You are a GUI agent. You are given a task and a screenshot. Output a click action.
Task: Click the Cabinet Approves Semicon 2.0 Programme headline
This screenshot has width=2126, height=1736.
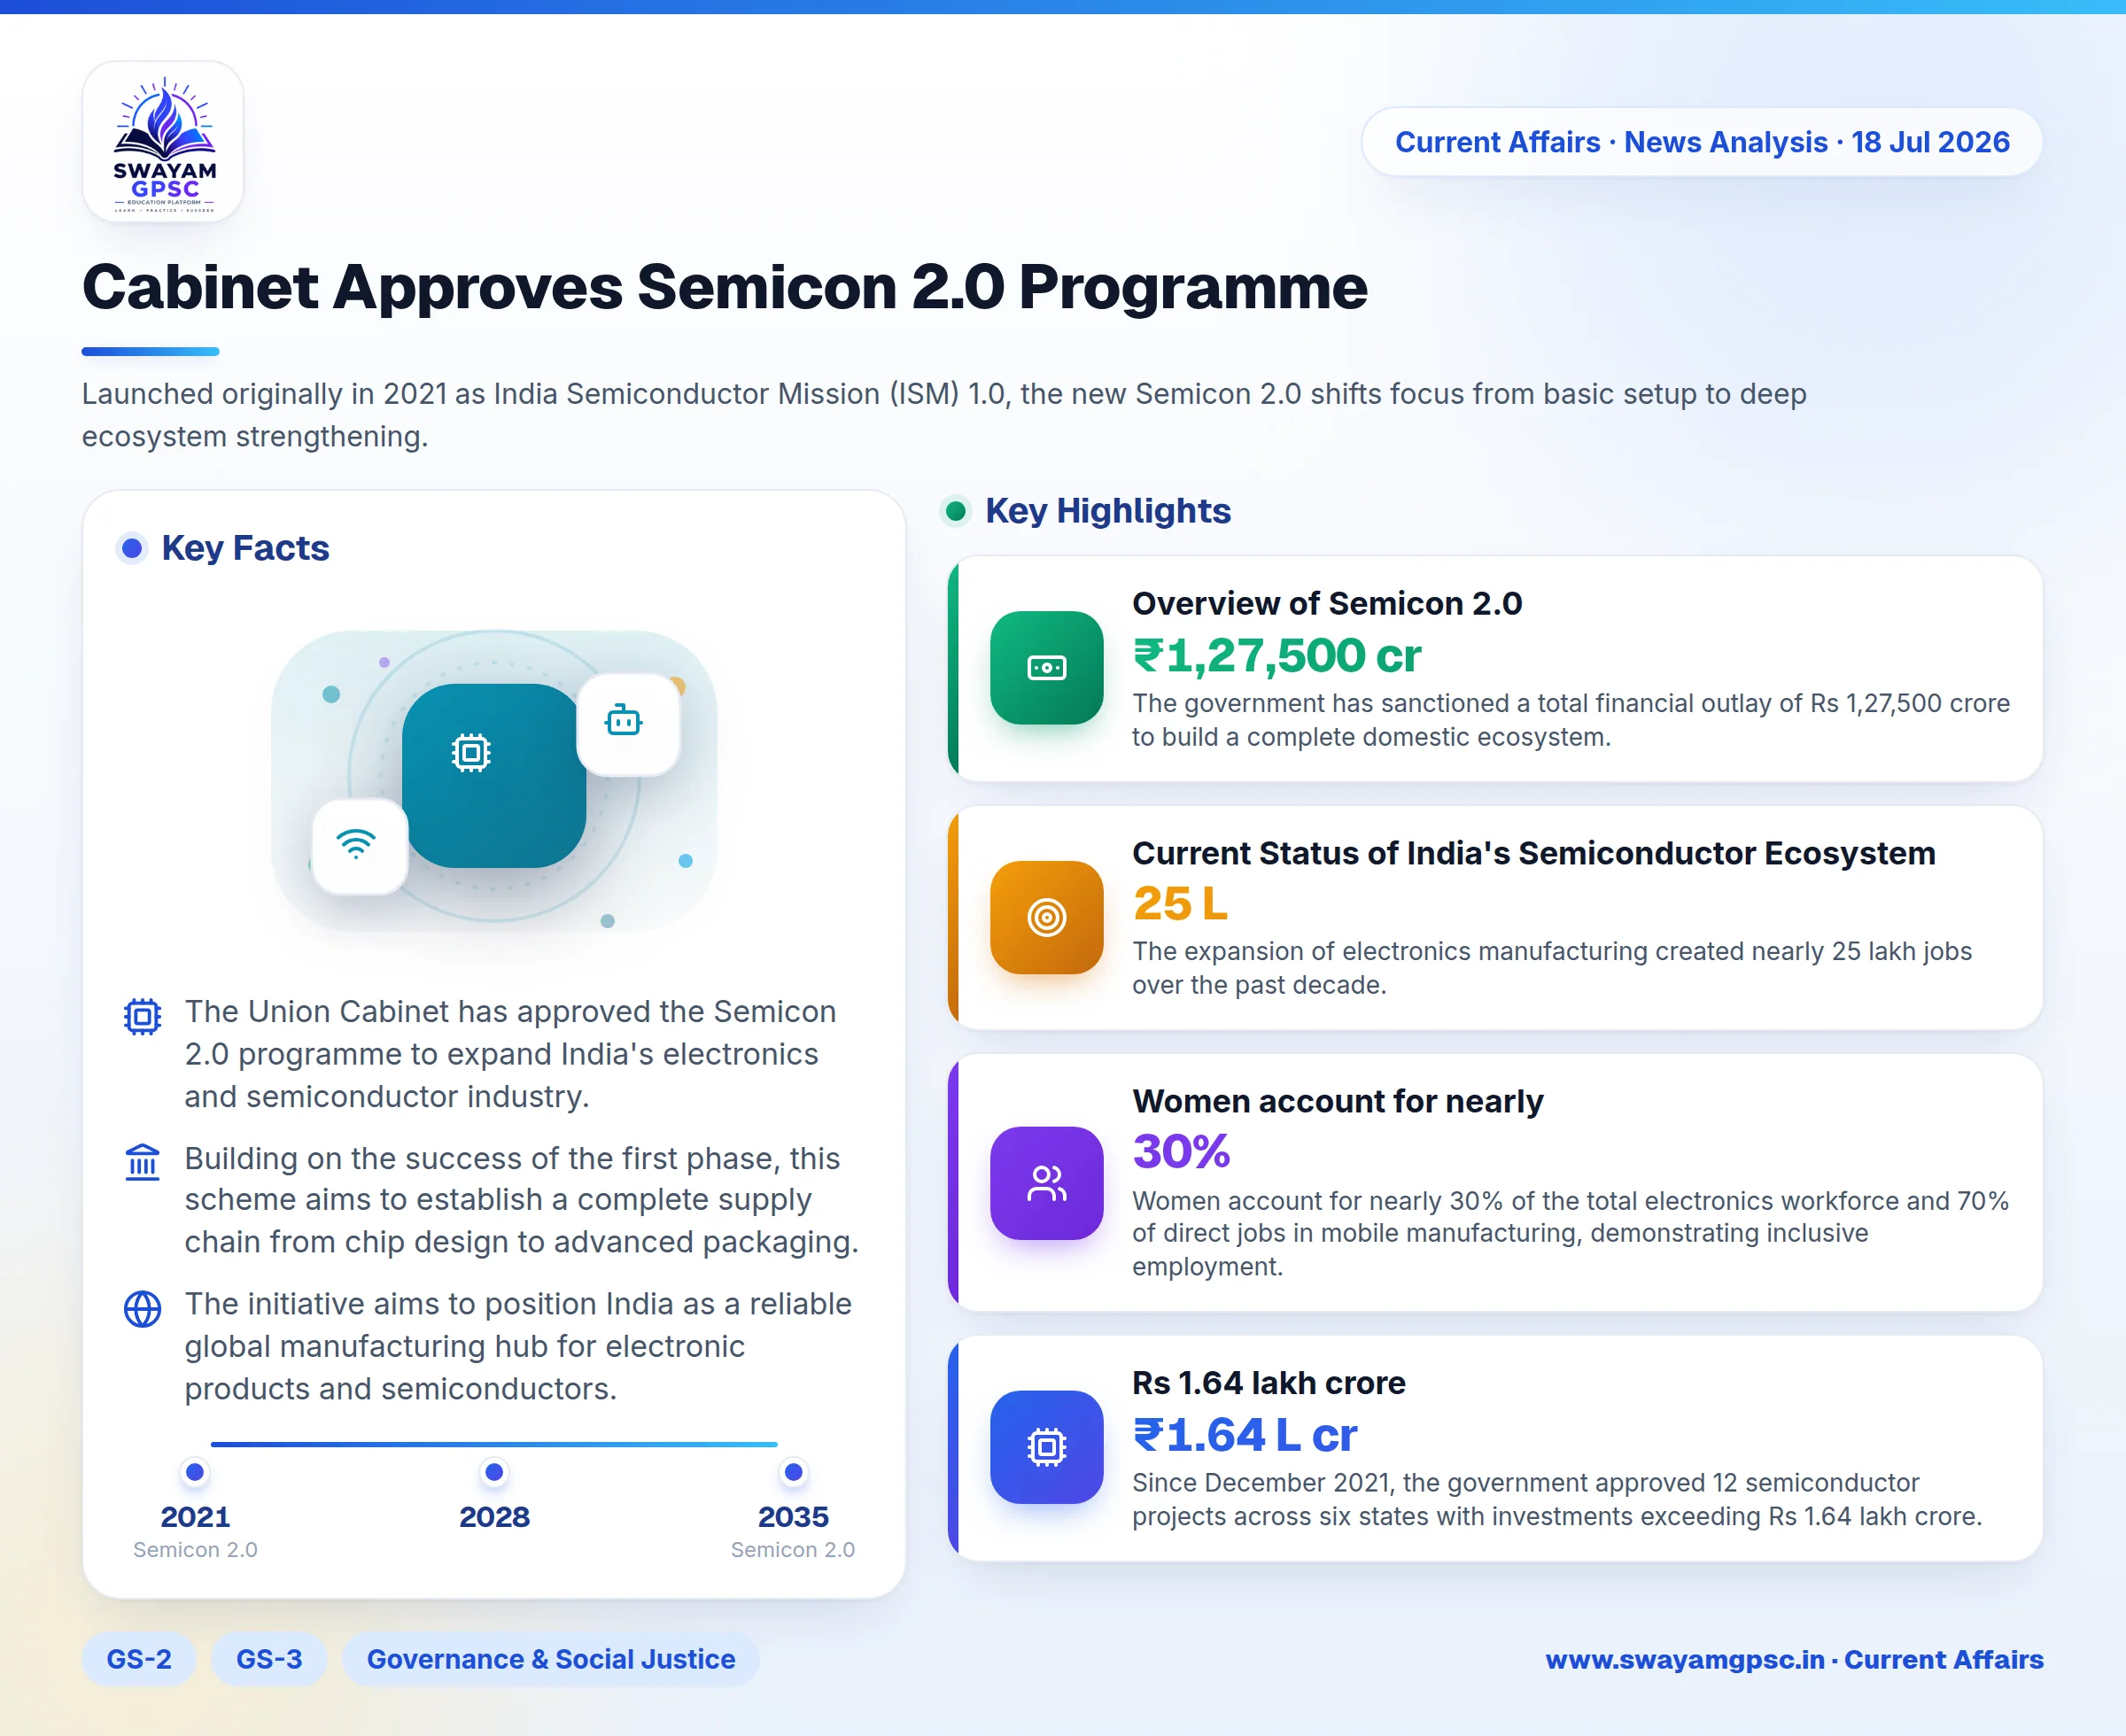click(x=725, y=288)
